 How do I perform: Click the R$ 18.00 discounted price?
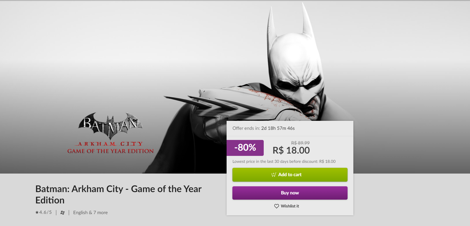pyautogui.click(x=291, y=150)
